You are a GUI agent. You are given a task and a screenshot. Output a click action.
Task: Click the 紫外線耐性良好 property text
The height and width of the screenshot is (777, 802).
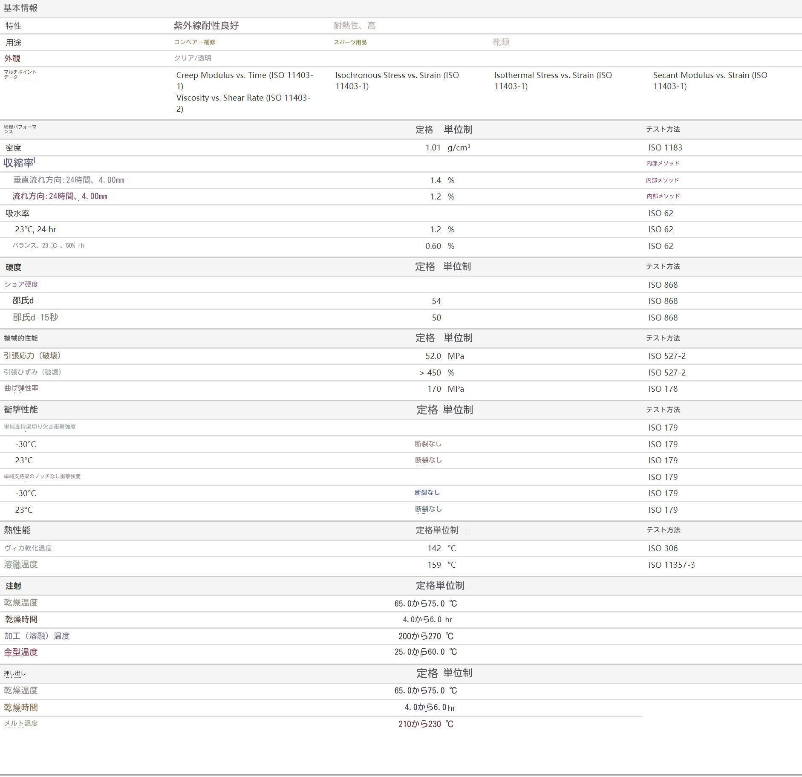coord(206,26)
